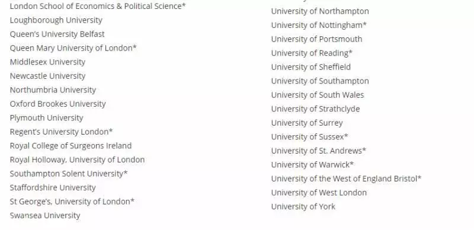This screenshot has width=474, height=230.
Task: Click Oxford Brookes University
Action: [57, 104]
